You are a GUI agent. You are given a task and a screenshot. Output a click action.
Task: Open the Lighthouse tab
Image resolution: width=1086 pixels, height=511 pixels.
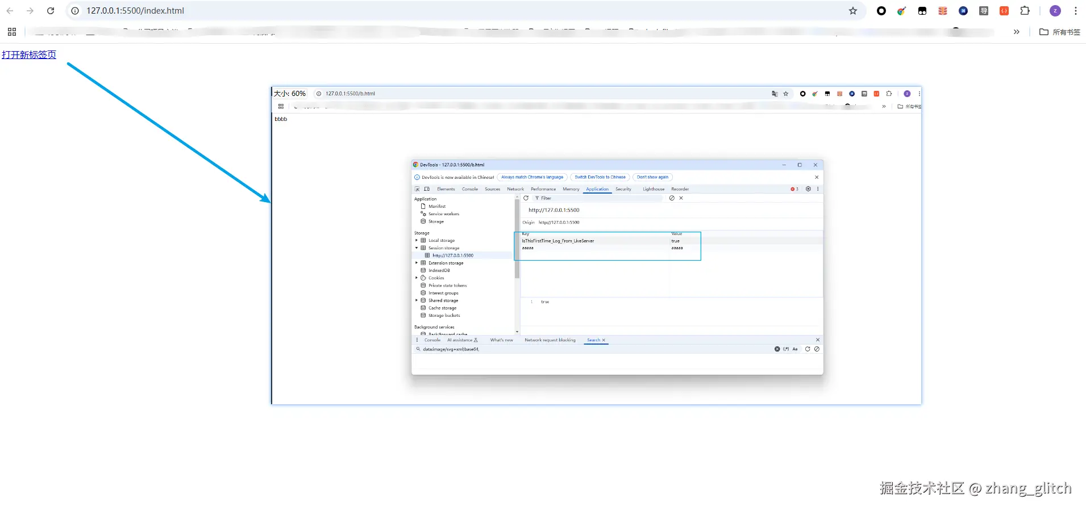tap(654, 189)
